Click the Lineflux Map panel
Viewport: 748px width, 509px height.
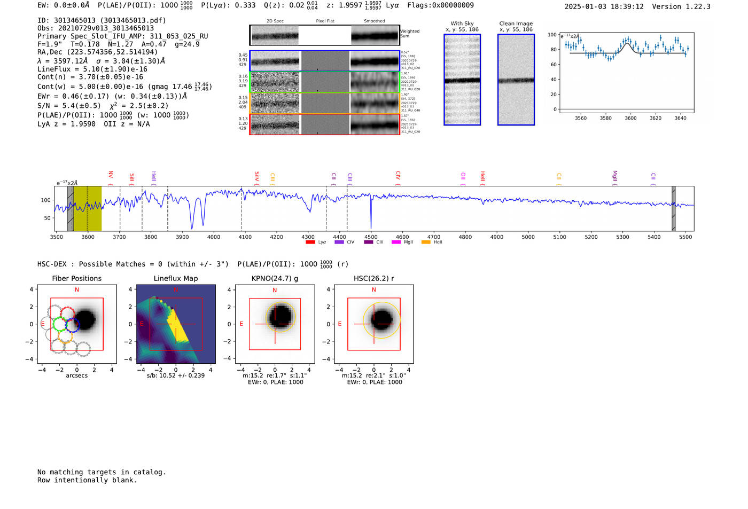click(176, 324)
